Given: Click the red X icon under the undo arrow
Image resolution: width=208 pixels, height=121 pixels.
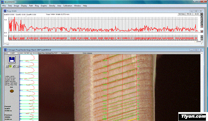Looking at the screenshot, I should [202, 26].
